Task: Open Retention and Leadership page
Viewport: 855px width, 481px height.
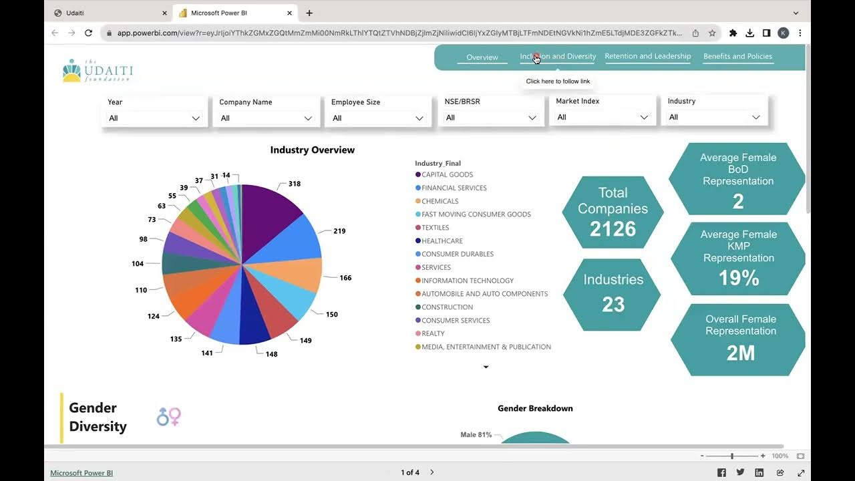Action: [x=648, y=57]
